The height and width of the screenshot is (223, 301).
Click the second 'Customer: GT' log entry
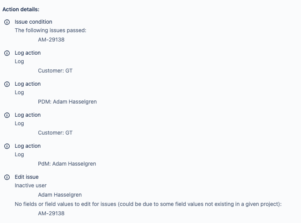[55, 133]
